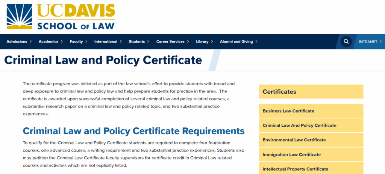This screenshot has height=174, width=385.
Task: Open the site search magnifier icon
Action: (x=346, y=41)
